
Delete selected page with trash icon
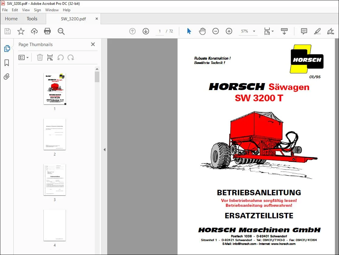(40, 57)
